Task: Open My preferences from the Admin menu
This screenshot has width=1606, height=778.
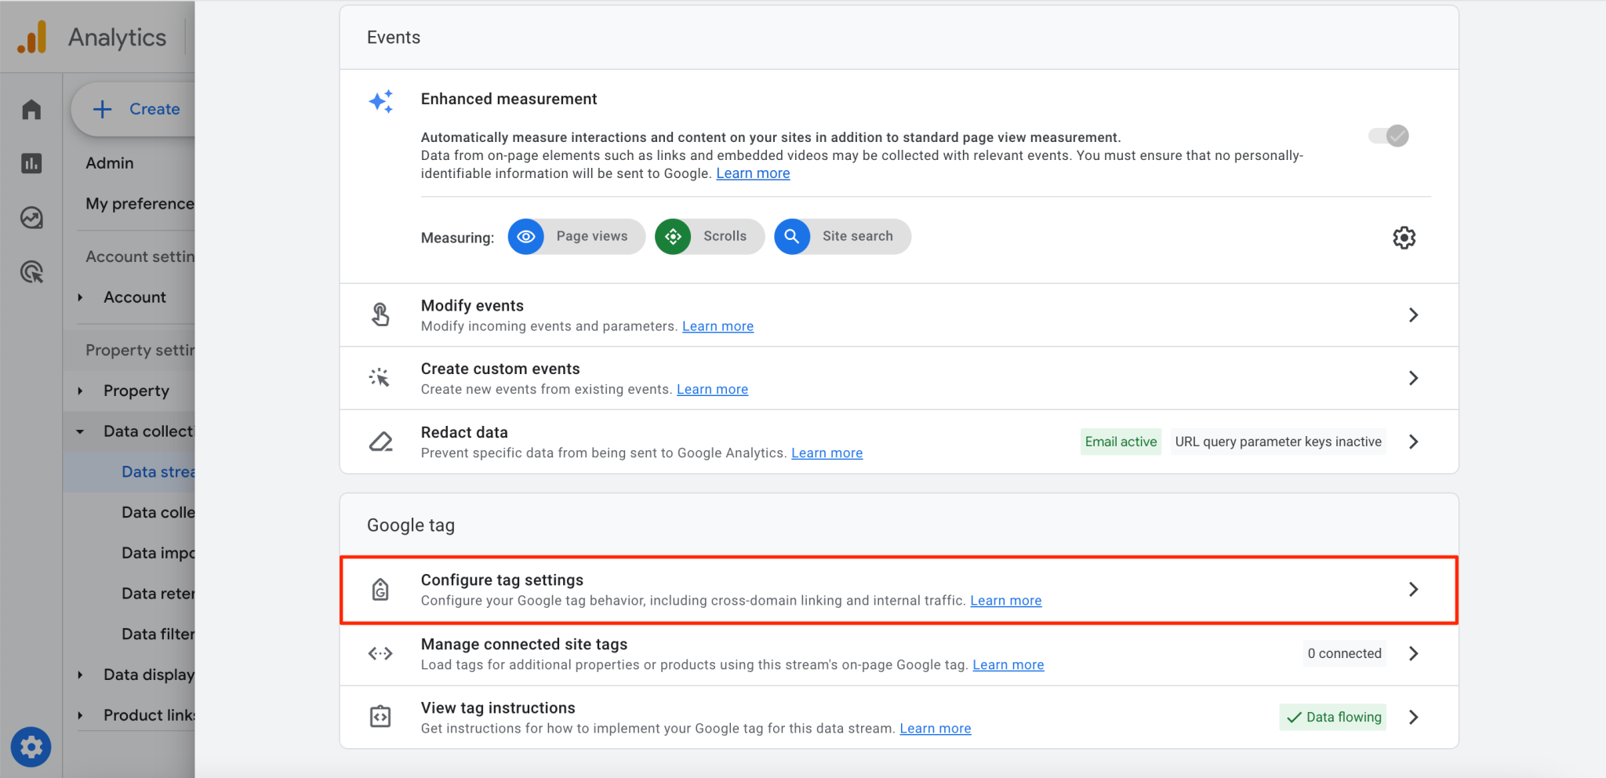Action: (140, 203)
